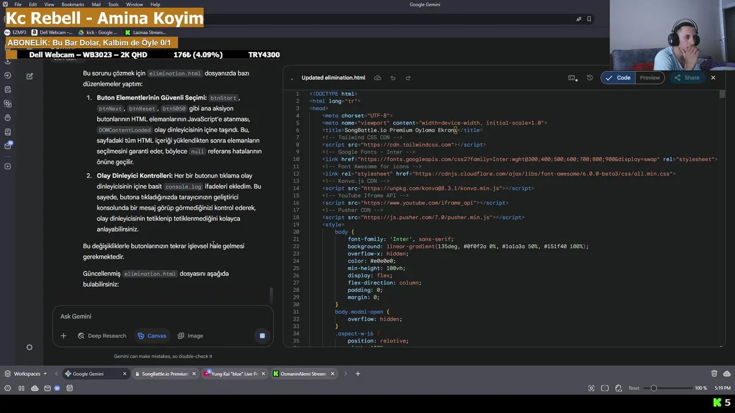Open status bar mail icon
Viewport: 735px width, 413px height.
pos(48,388)
